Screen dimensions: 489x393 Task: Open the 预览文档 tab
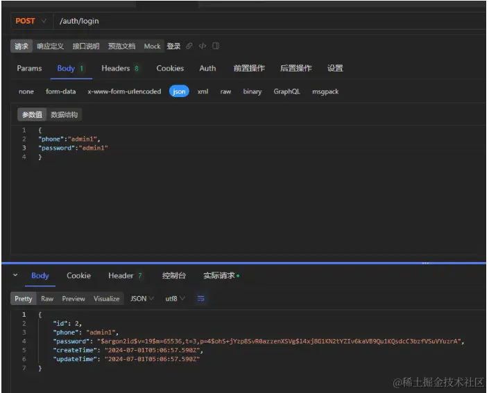coord(121,46)
